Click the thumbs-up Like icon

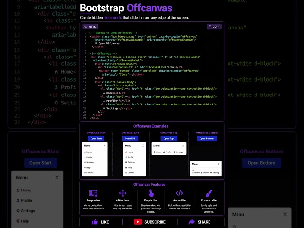95,222
